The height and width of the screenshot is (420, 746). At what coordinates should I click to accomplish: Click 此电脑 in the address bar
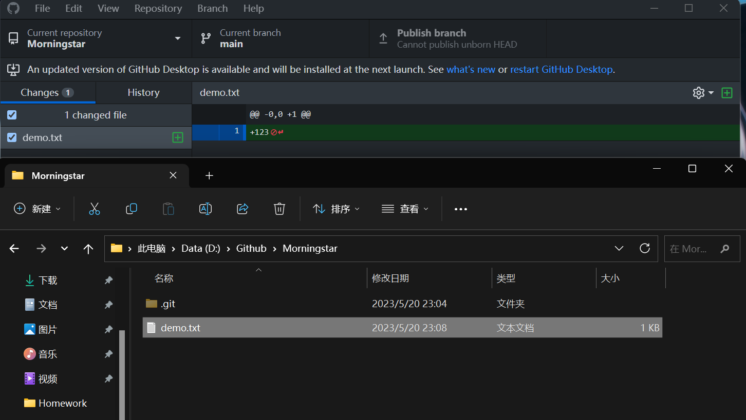click(x=152, y=249)
